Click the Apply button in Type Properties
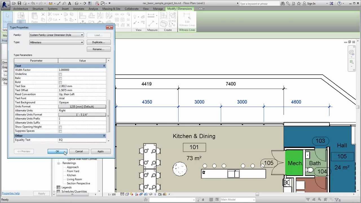Image resolution: width=361 pixels, height=203 pixels. (x=101, y=151)
